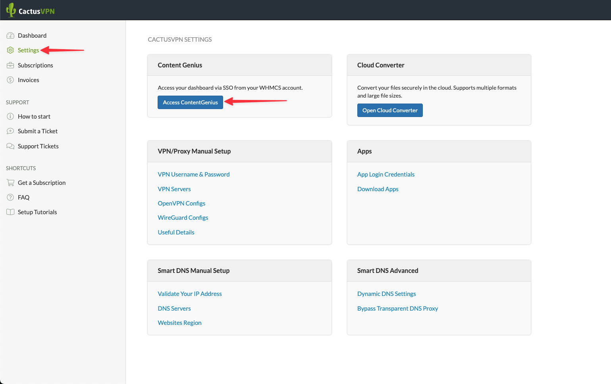Viewport: 611px width, 384px height.
Task: Click the How to start info icon
Action: point(10,117)
